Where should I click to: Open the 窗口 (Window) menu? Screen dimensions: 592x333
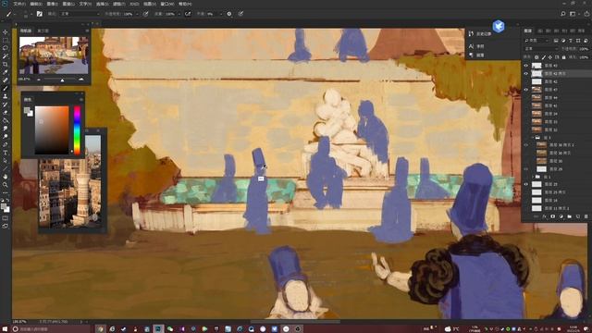pos(167,4)
